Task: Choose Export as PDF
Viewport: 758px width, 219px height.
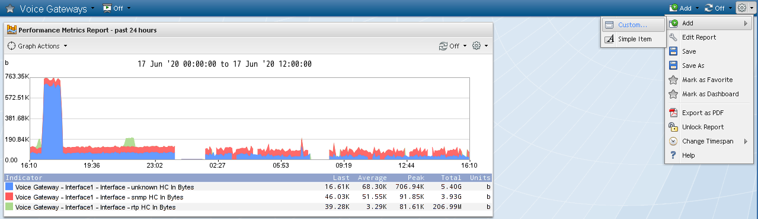Action: [708, 113]
